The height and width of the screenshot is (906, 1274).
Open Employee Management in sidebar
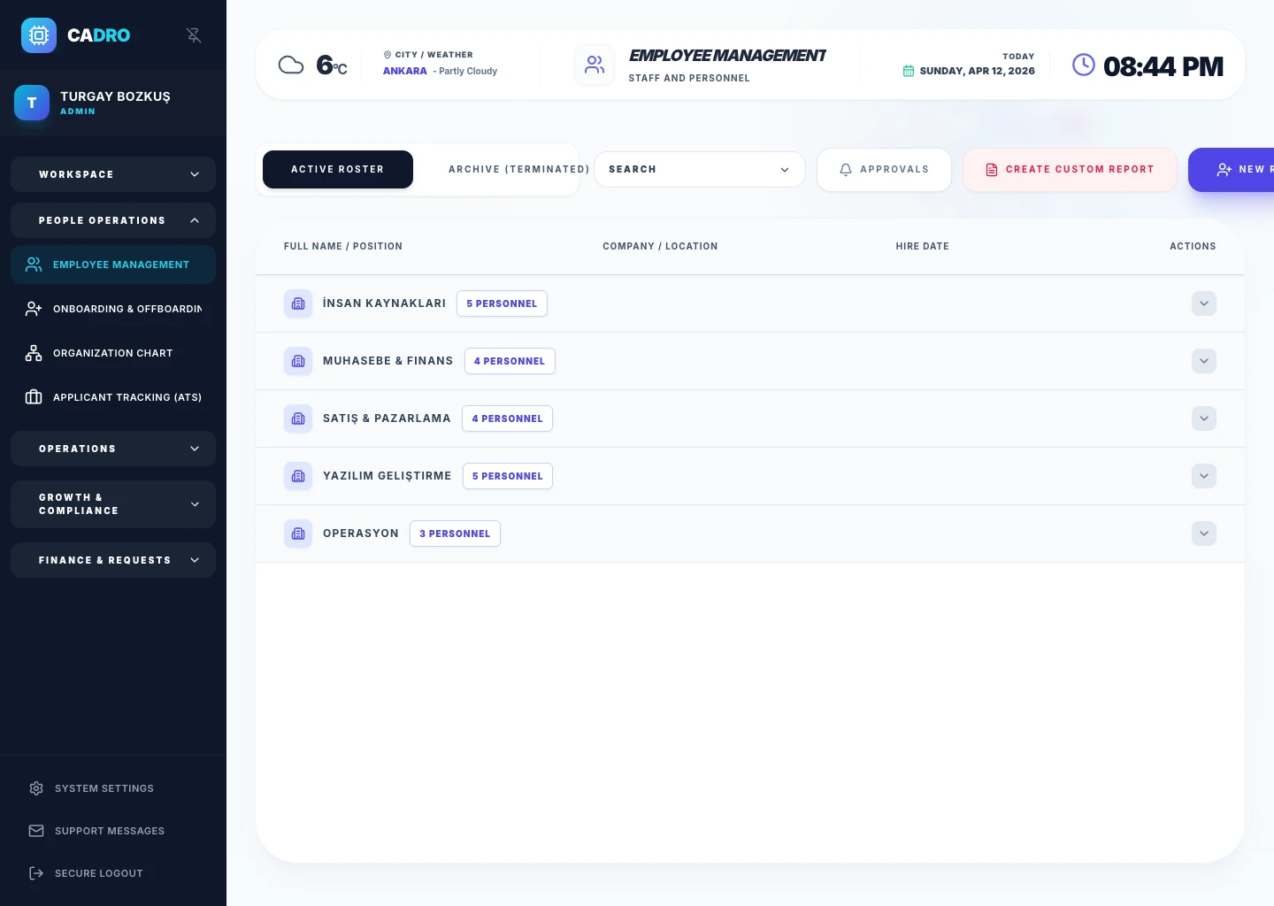click(113, 265)
